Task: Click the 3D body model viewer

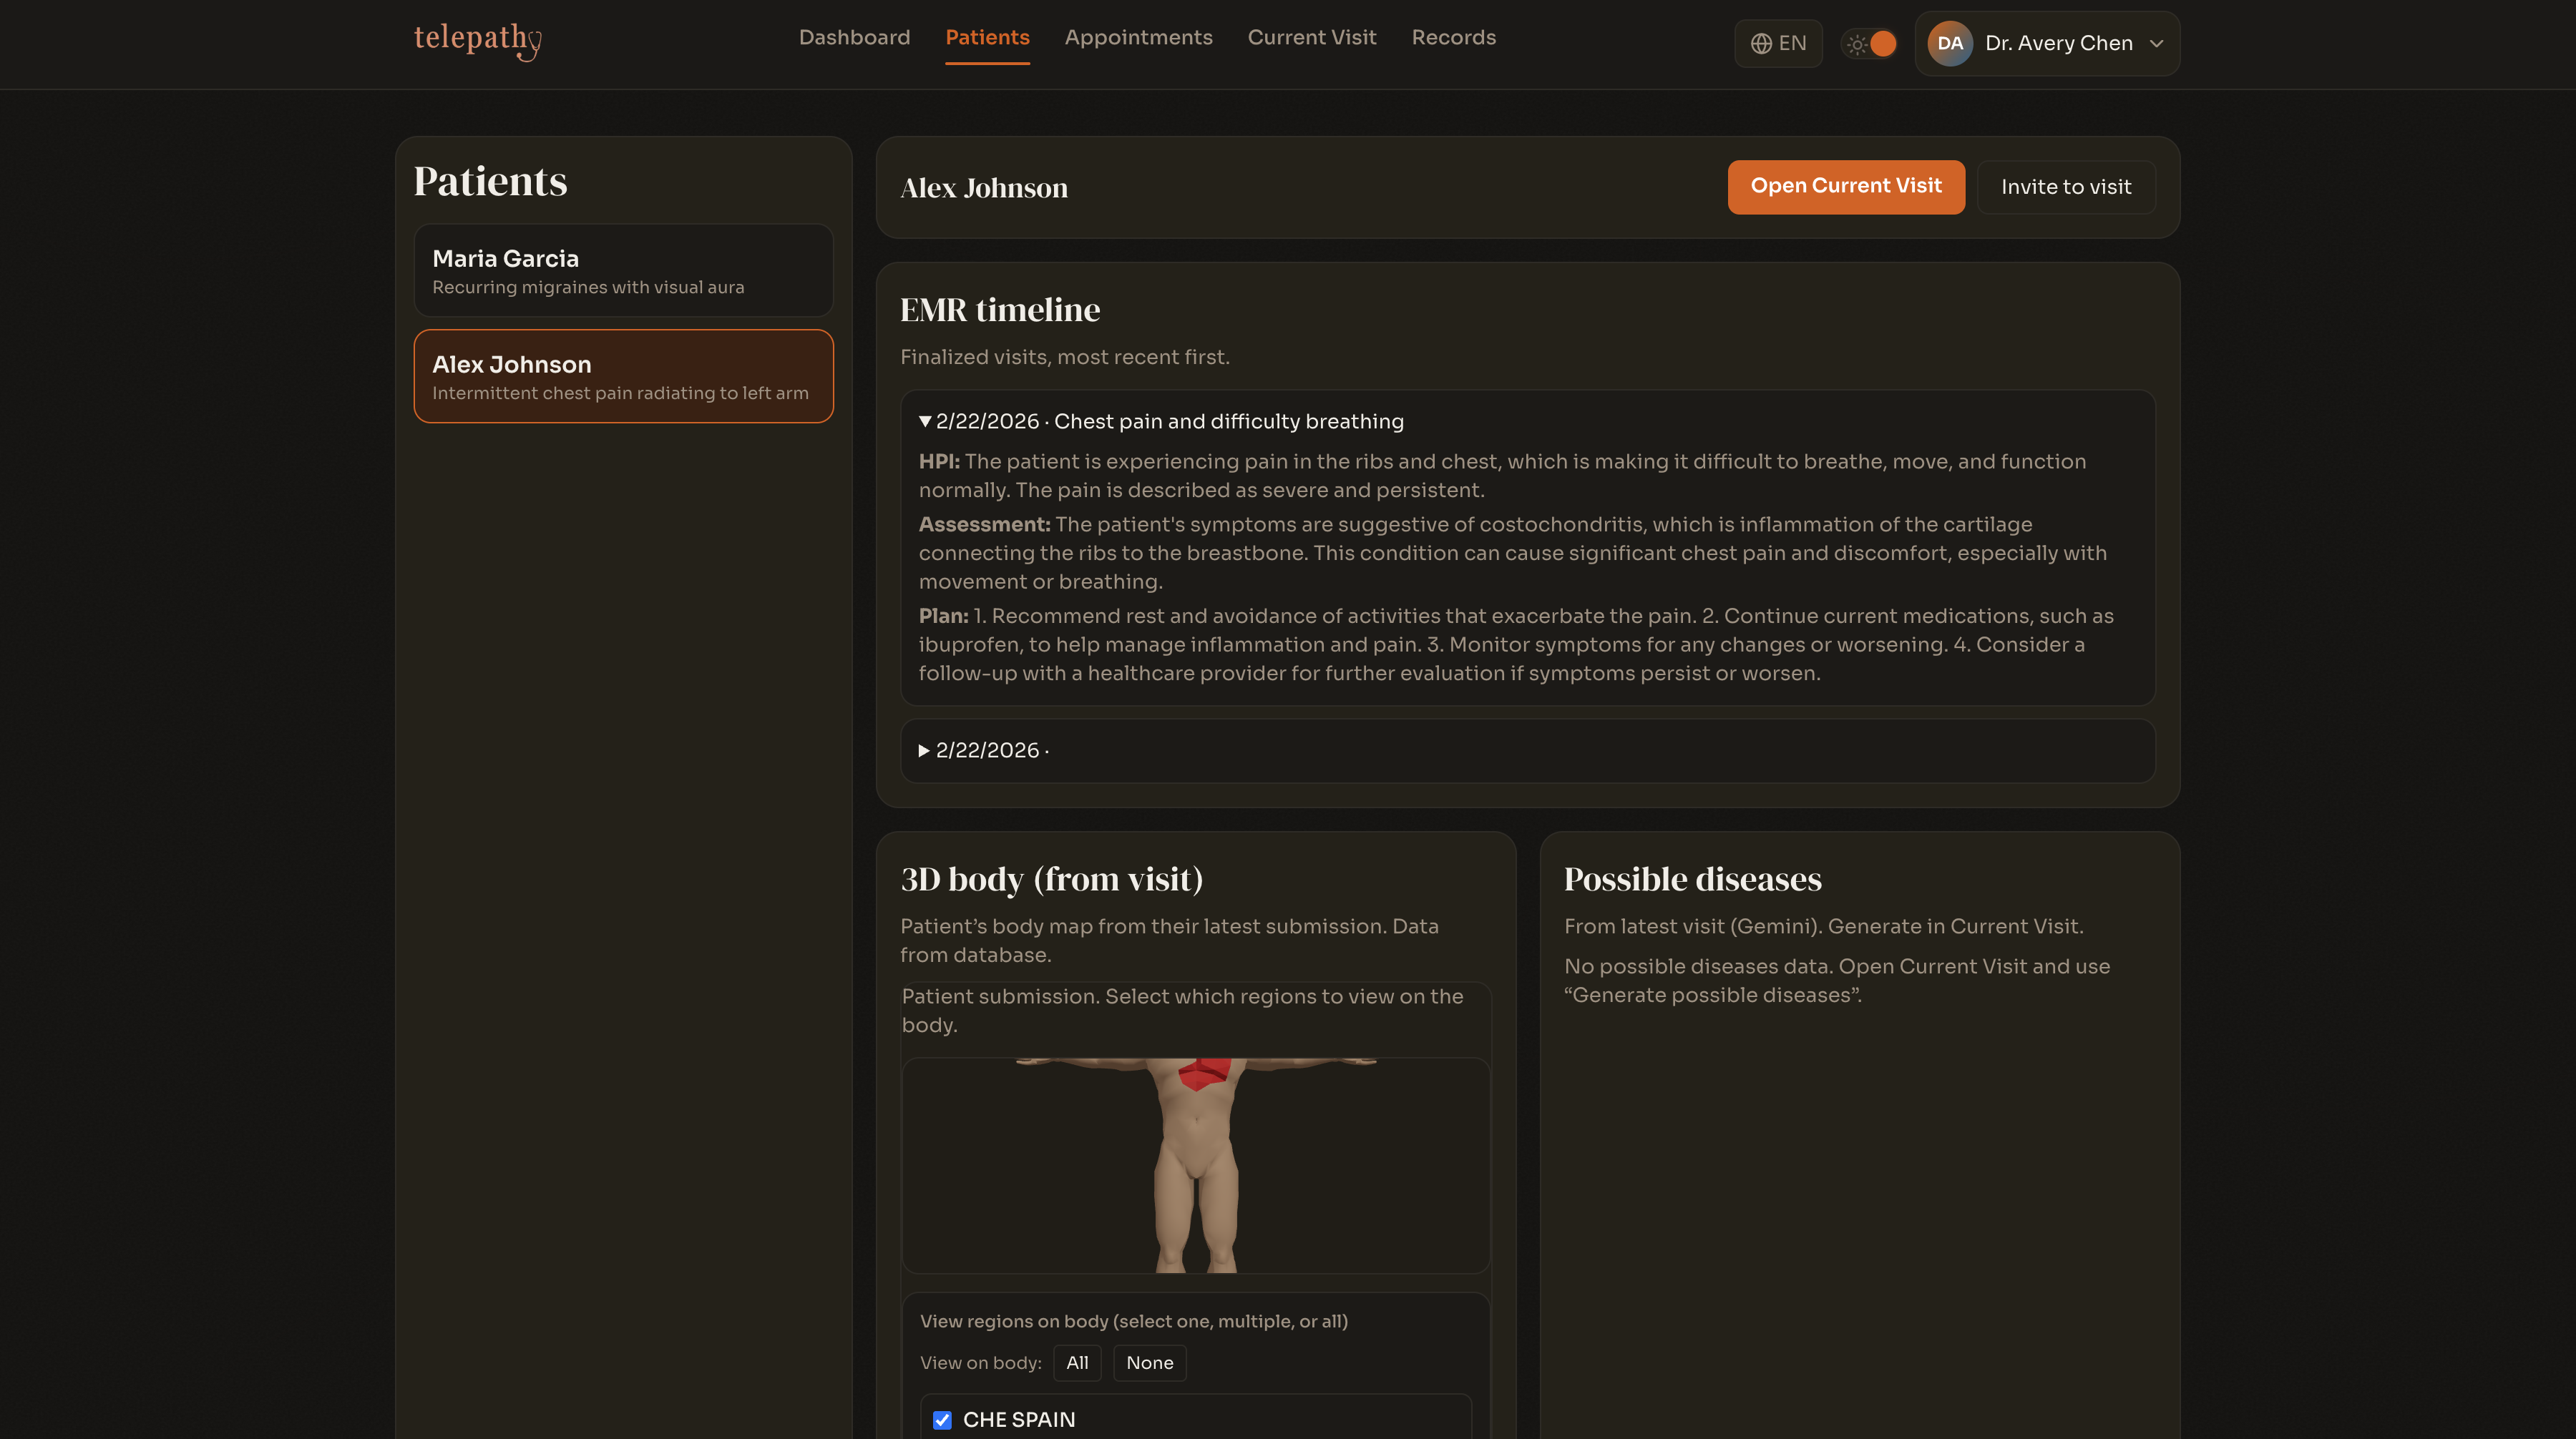Action: tap(1195, 1165)
